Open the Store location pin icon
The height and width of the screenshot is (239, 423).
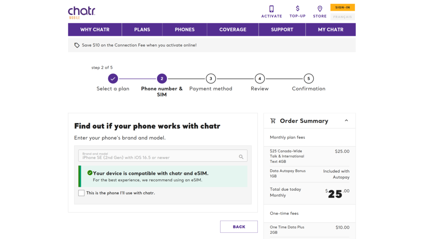pyautogui.click(x=320, y=8)
